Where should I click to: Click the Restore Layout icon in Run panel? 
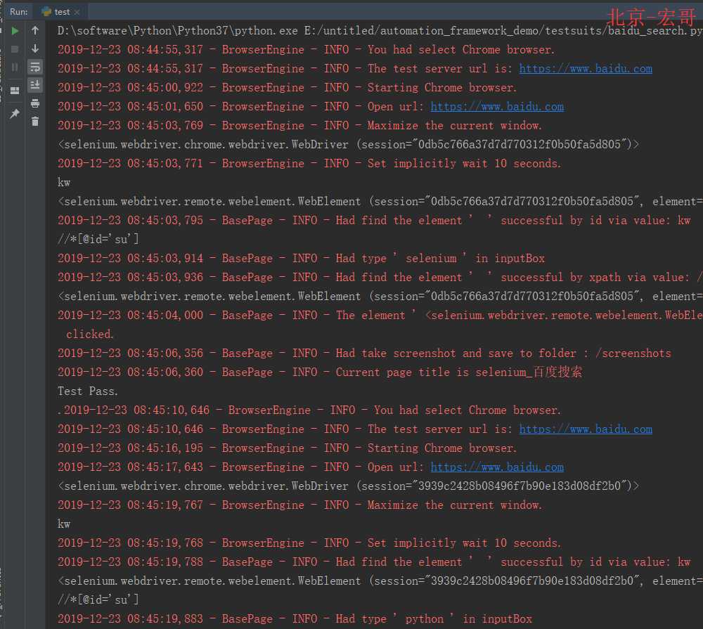(15, 91)
